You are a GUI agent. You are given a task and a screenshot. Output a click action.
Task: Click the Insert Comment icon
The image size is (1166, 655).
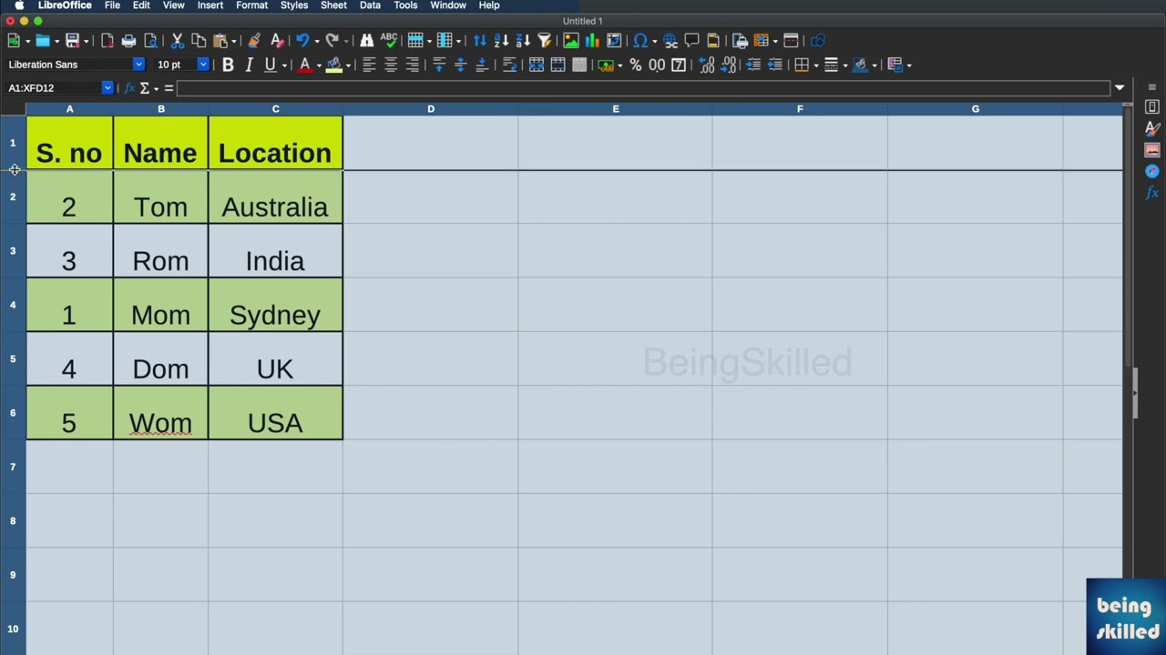691,40
